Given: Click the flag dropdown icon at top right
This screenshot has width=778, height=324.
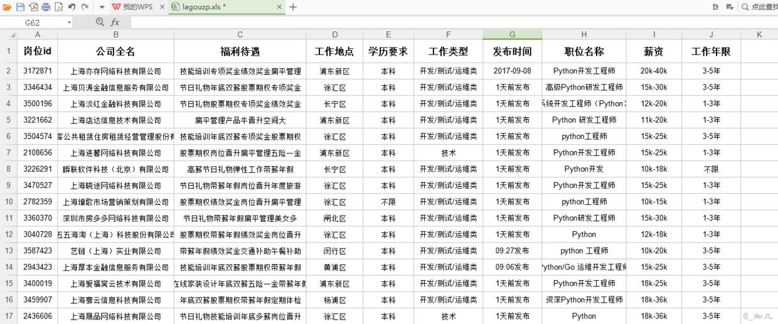Looking at the screenshot, I should [729, 7].
